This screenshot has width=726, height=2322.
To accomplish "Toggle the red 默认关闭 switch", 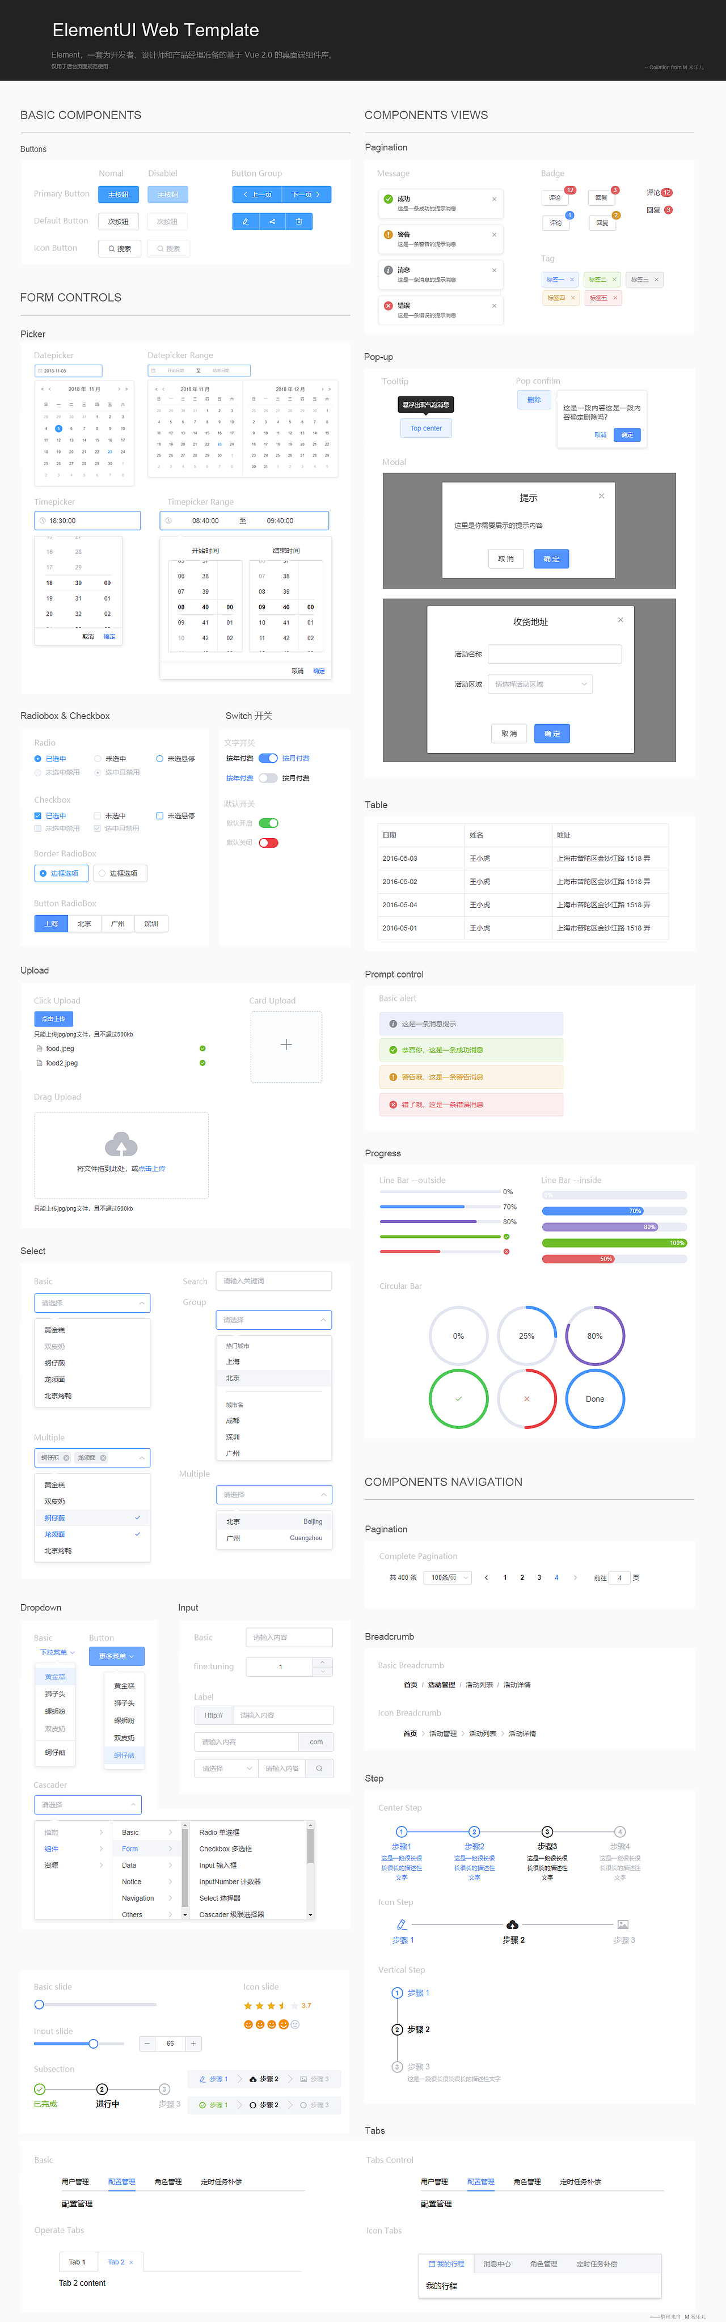I will pos(268,843).
